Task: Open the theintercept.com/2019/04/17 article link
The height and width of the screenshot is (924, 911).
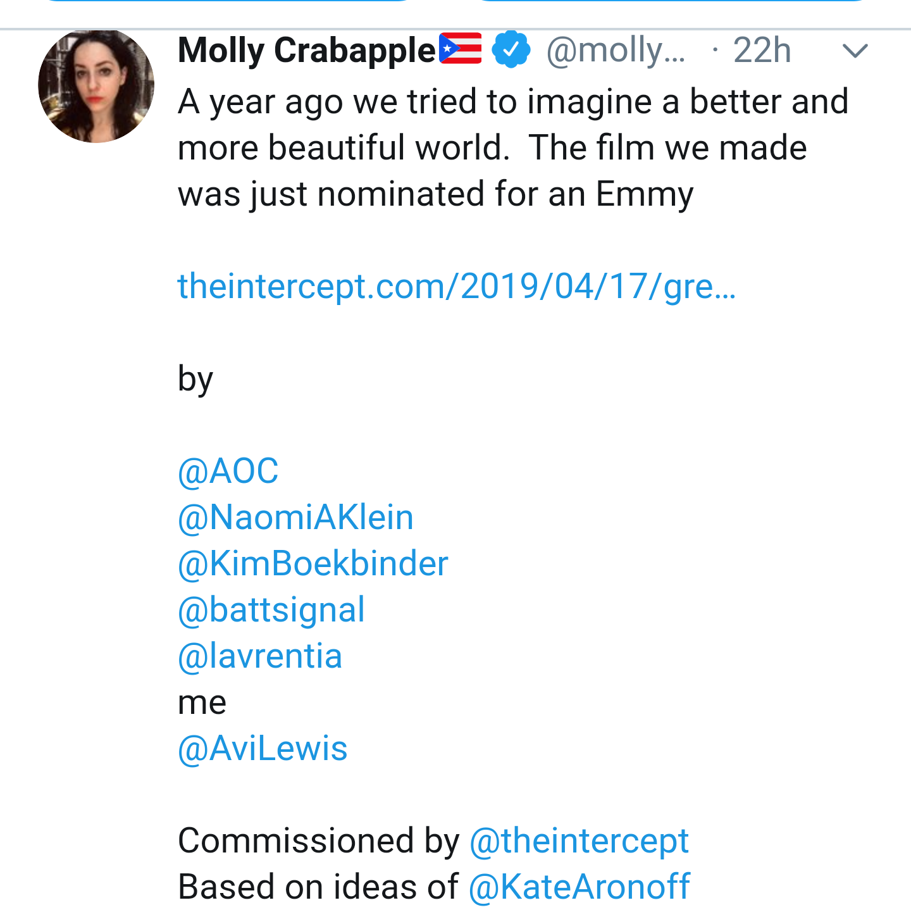Action: click(457, 286)
